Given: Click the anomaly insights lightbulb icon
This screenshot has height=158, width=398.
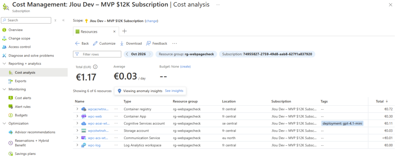Looking at the screenshot, I should 120,91.
